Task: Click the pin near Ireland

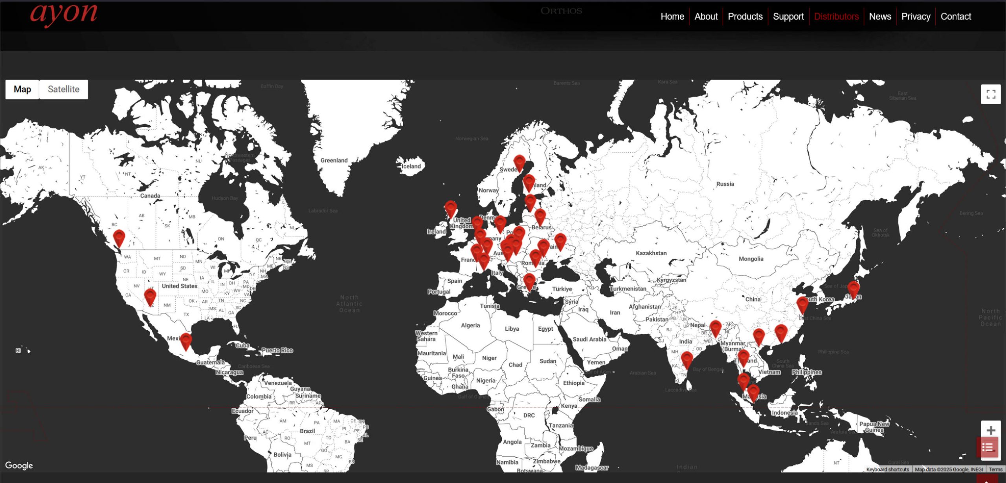Action: click(450, 208)
